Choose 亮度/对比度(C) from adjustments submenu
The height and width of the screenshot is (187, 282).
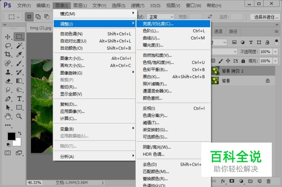coord(173,24)
